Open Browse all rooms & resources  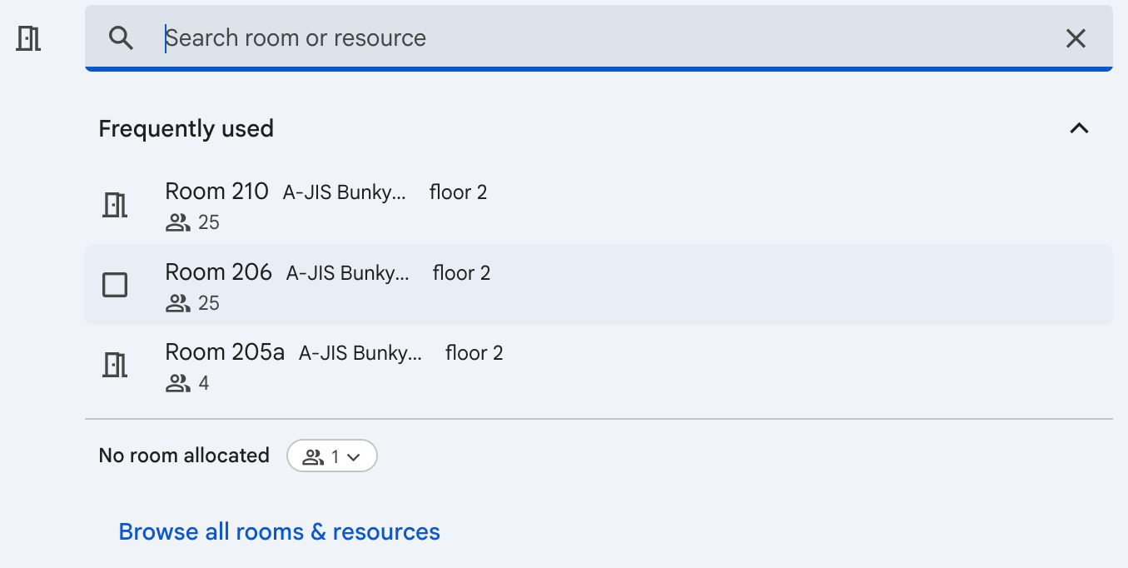280,532
